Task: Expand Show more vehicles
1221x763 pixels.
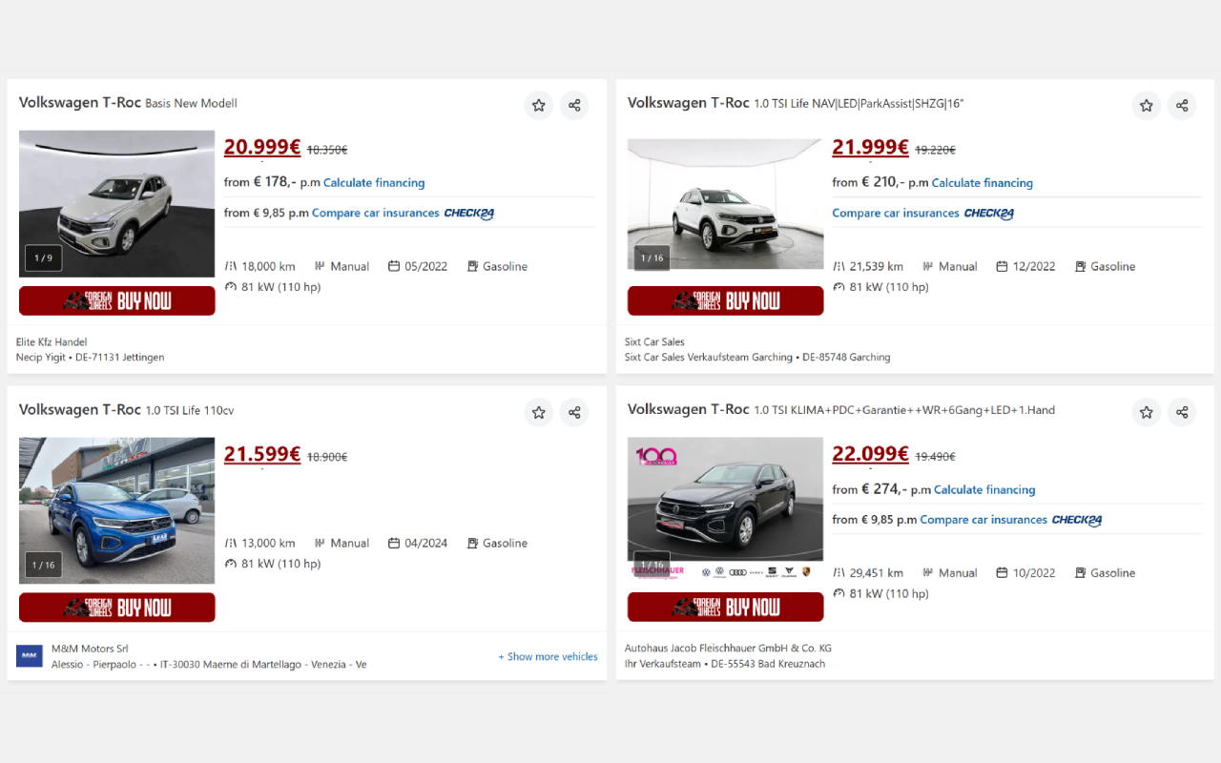Action: tap(548, 656)
